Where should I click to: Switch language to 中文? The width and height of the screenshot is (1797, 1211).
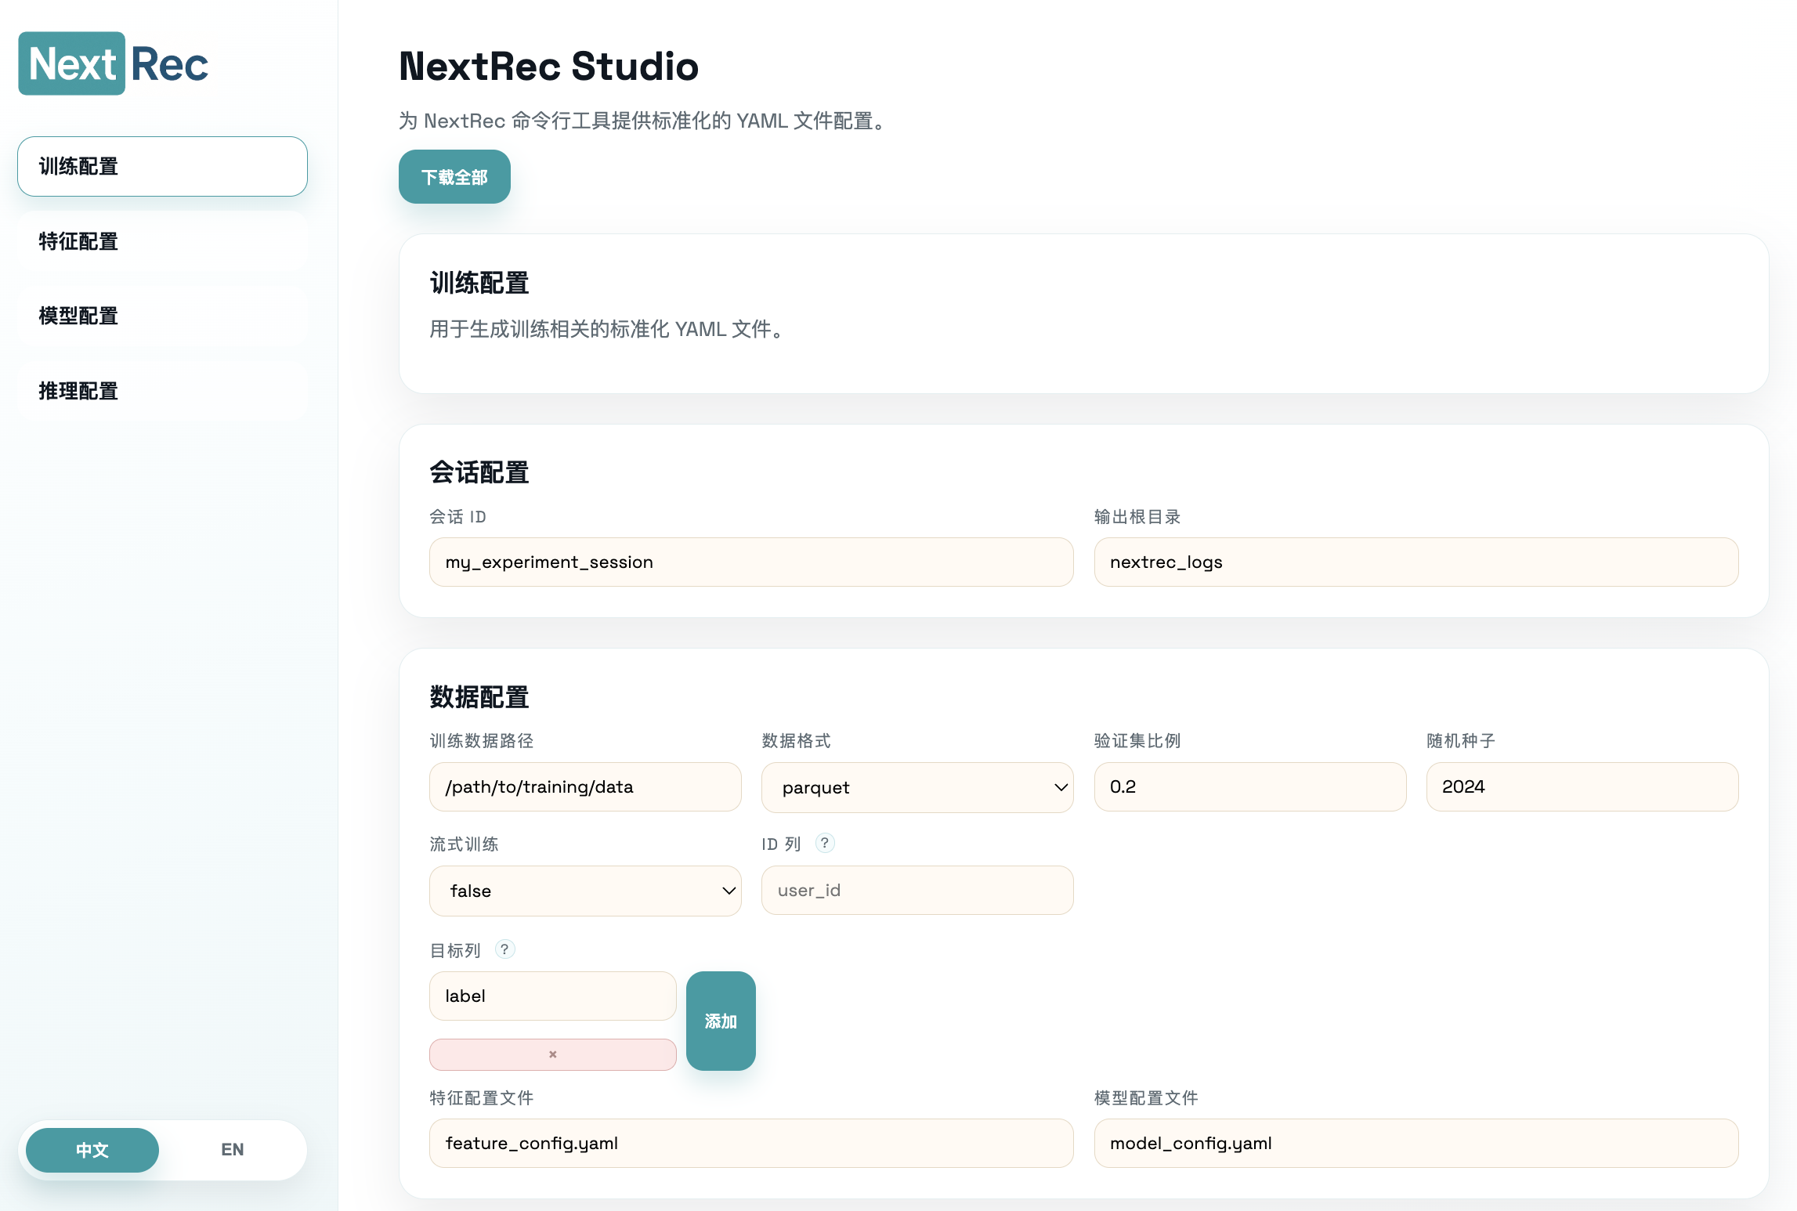click(x=92, y=1149)
